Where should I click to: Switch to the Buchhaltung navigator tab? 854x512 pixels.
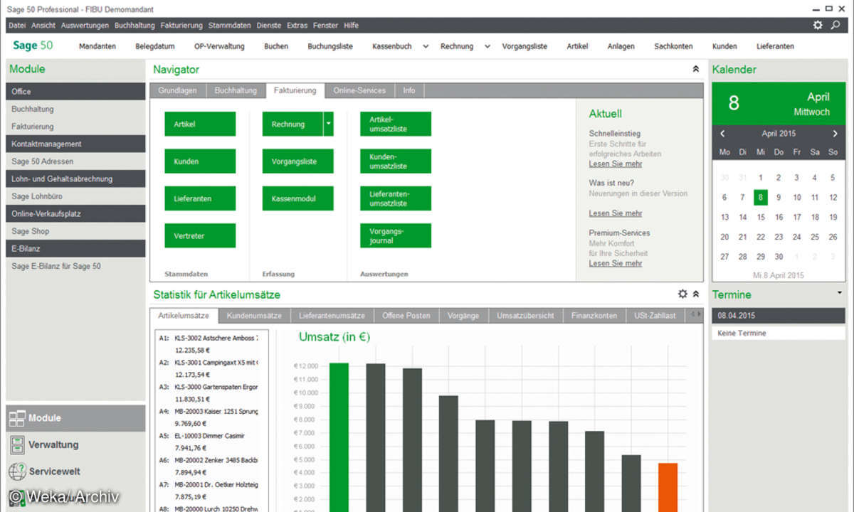click(x=236, y=90)
